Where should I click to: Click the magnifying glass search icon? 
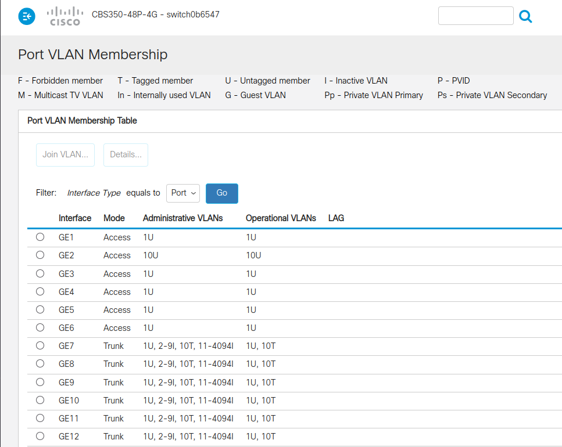(x=525, y=17)
